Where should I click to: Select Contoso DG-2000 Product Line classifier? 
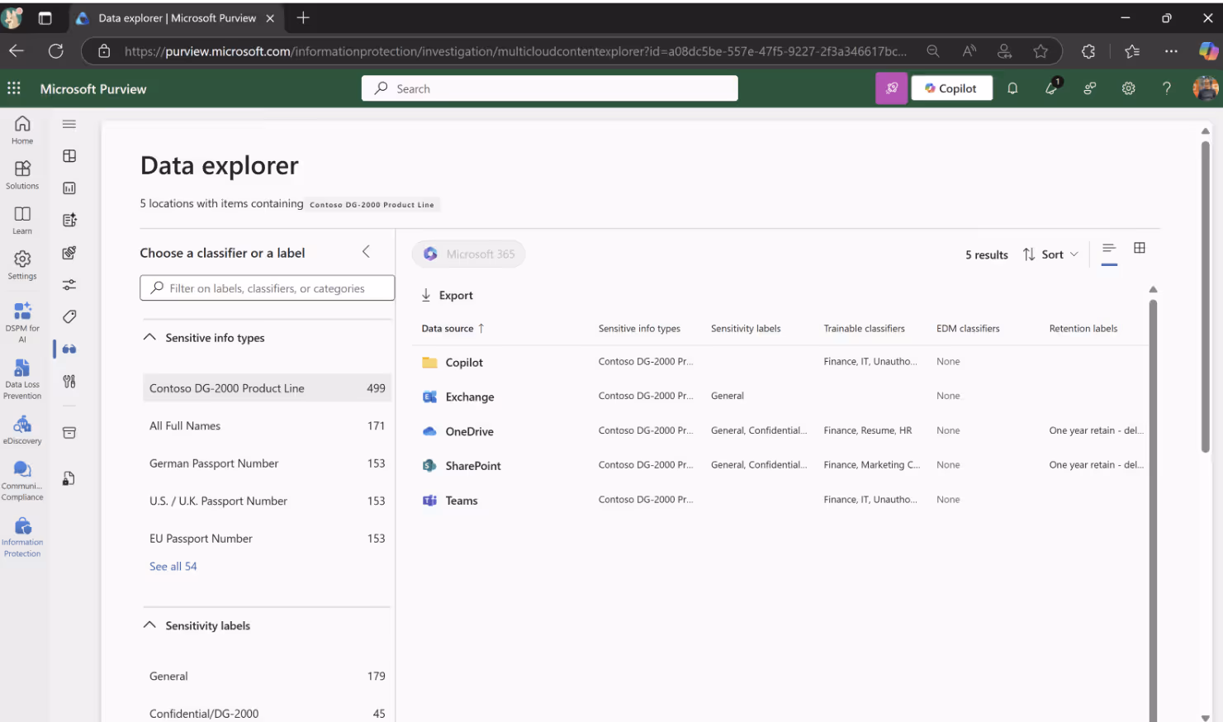coord(267,388)
